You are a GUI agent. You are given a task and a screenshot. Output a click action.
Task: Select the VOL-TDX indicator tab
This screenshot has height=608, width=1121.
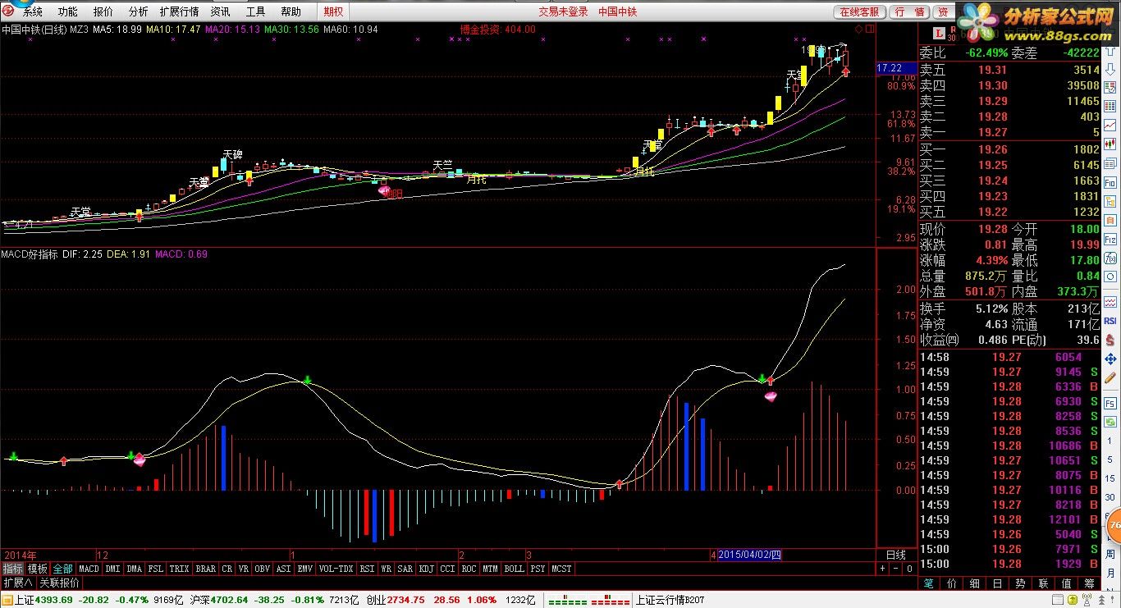click(336, 568)
